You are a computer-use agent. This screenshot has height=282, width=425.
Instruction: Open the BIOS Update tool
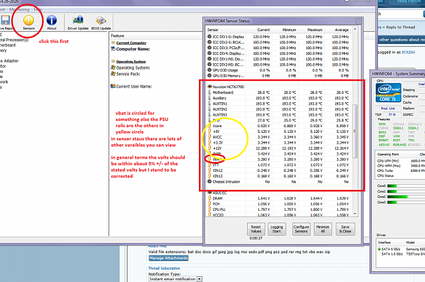tap(101, 23)
